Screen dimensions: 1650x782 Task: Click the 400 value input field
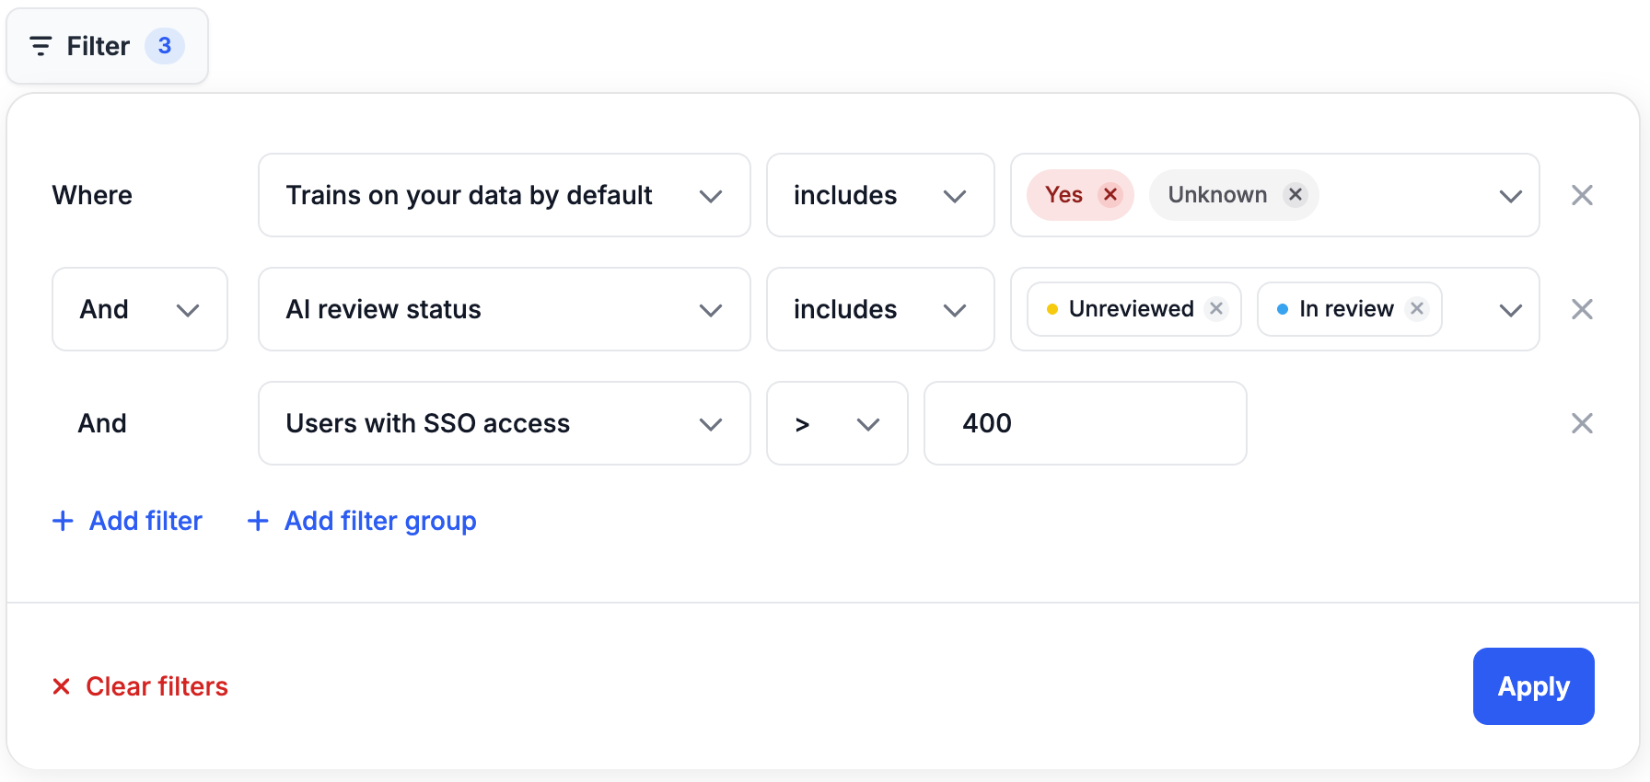coord(1085,423)
